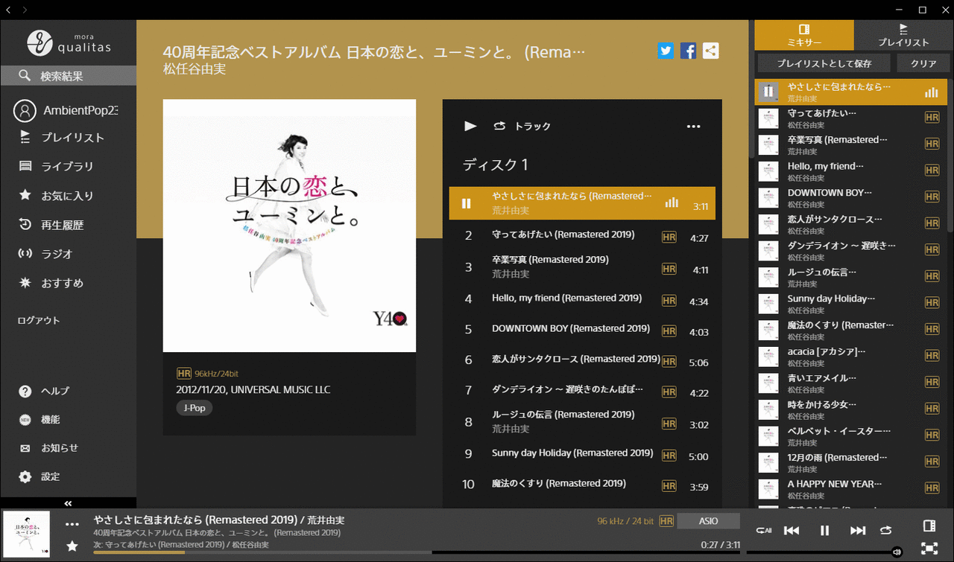
Task: Select acacia [アカシア] in the queue
Action: click(851, 357)
